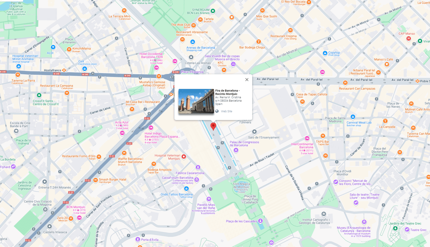This screenshot has width=430, height=247.
Task: Open the Institut Cartogràfic i Geològic marker
Action: click(324, 214)
